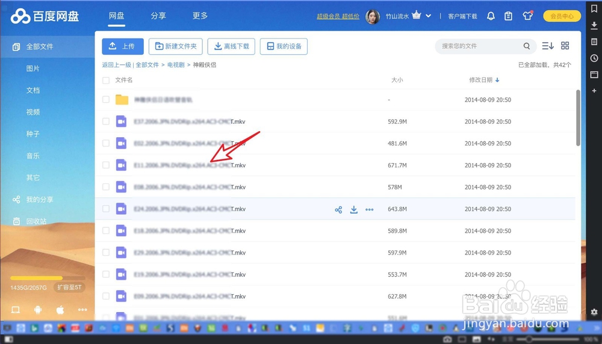Sort by 修改日期 column arrow
The height and width of the screenshot is (344, 602).
point(497,80)
